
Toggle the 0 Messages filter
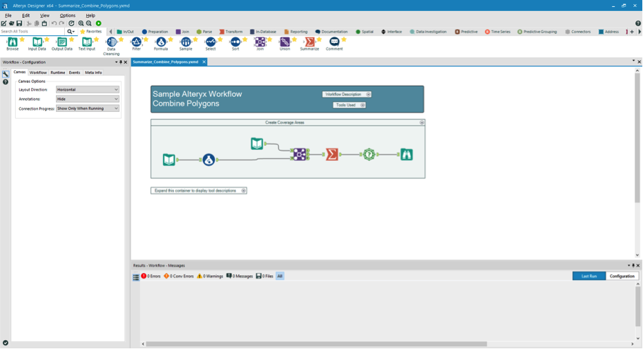tap(240, 276)
